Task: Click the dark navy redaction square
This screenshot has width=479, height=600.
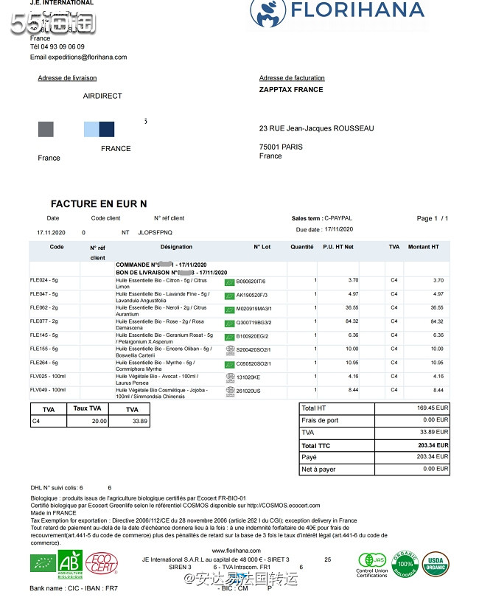Action: tap(107, 129)
